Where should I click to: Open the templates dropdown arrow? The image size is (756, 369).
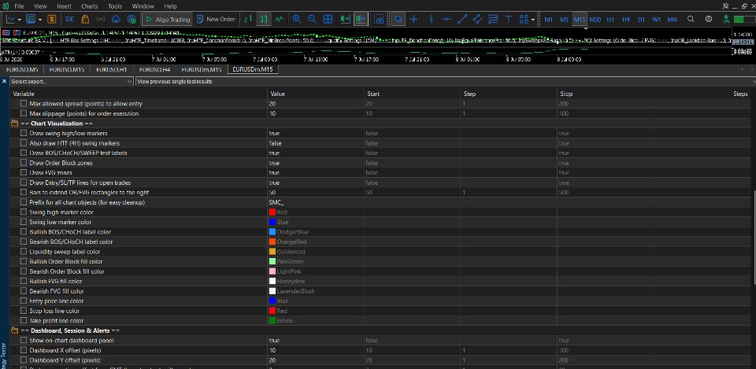pyautogui.click(x=40, y=19)
